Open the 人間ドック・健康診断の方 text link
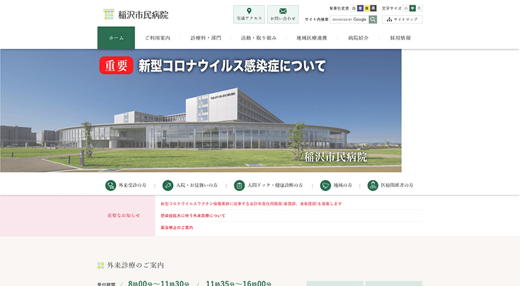 tap(275, 185)
